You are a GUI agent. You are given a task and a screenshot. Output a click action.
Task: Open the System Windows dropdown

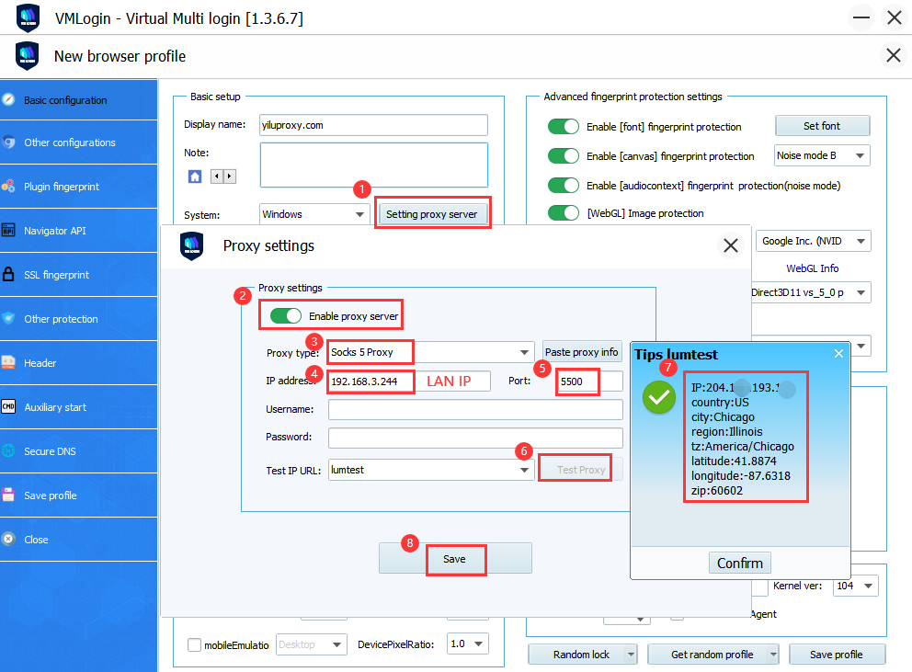click(314, 214)
